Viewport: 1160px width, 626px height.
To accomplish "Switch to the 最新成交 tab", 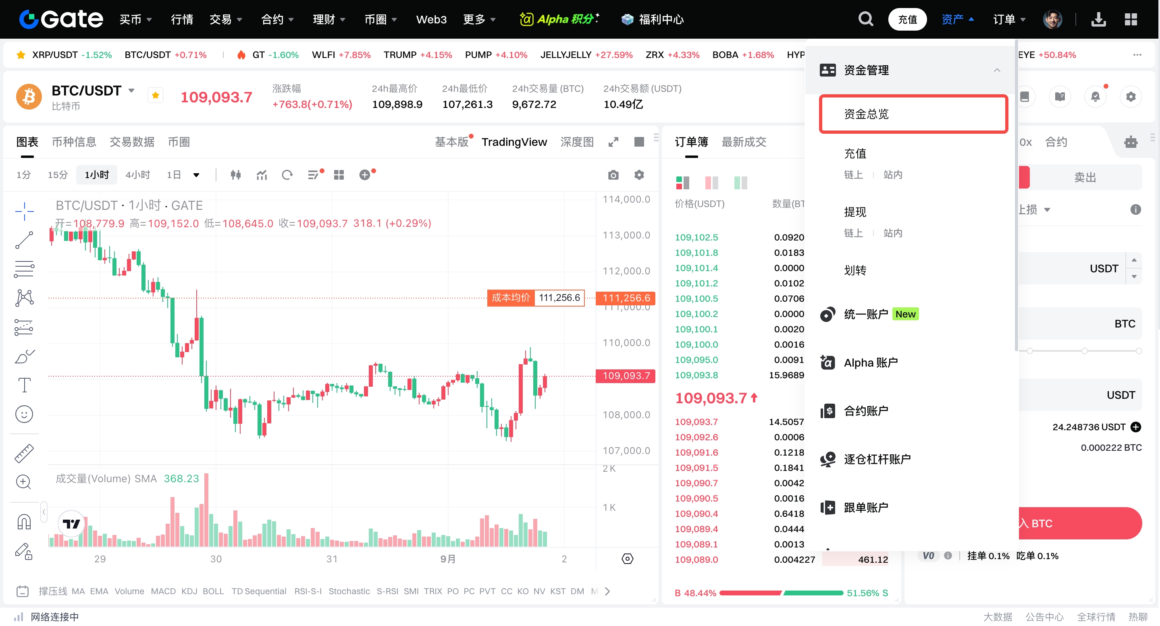I will (x=744, y=142).
